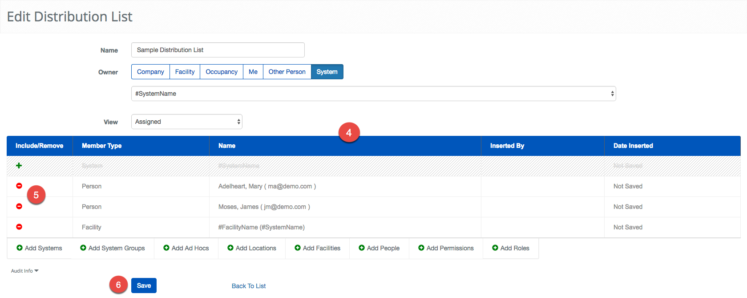Open the Add System Groups tab
This screenshot has height=298, width=747.
click(x=113, y=248)
